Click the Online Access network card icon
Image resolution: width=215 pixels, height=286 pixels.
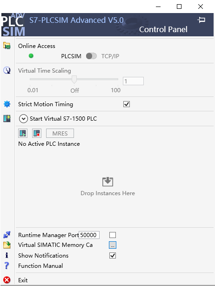(x=7, y=46)
